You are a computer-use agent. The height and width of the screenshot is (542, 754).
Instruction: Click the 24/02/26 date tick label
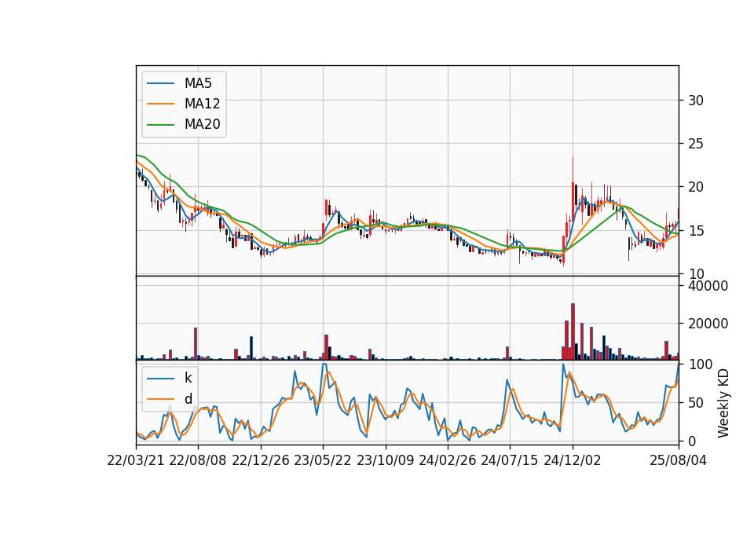[x=447, y=460]
